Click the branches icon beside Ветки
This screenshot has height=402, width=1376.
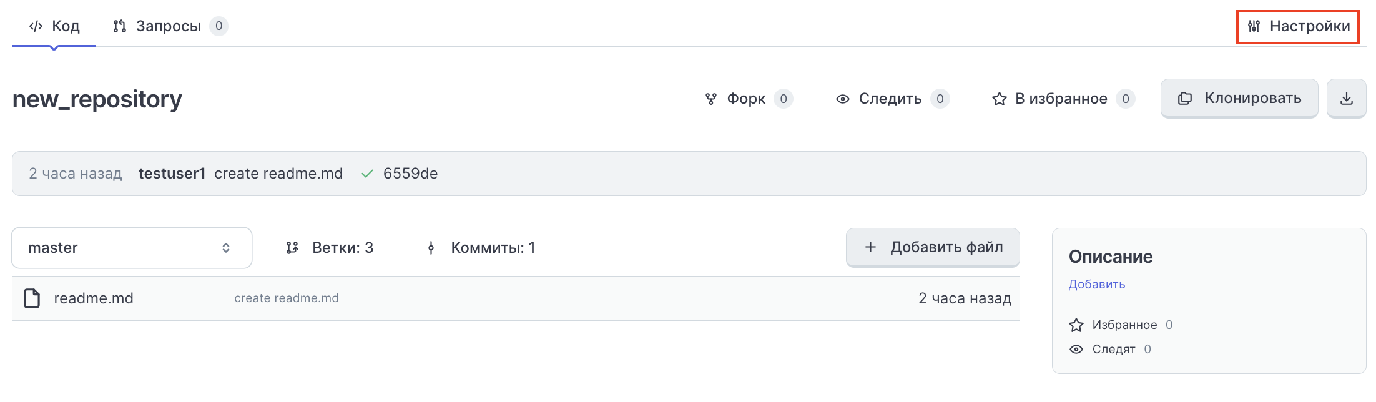tap(292, 248)
